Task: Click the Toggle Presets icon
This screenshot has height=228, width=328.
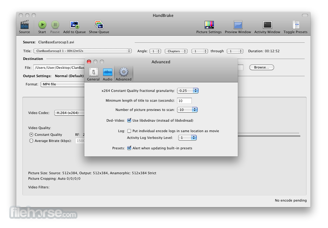Action: point(295,25)
